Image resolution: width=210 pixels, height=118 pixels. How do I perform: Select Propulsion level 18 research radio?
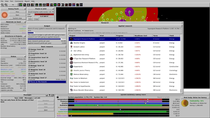[x=29, y=54]
